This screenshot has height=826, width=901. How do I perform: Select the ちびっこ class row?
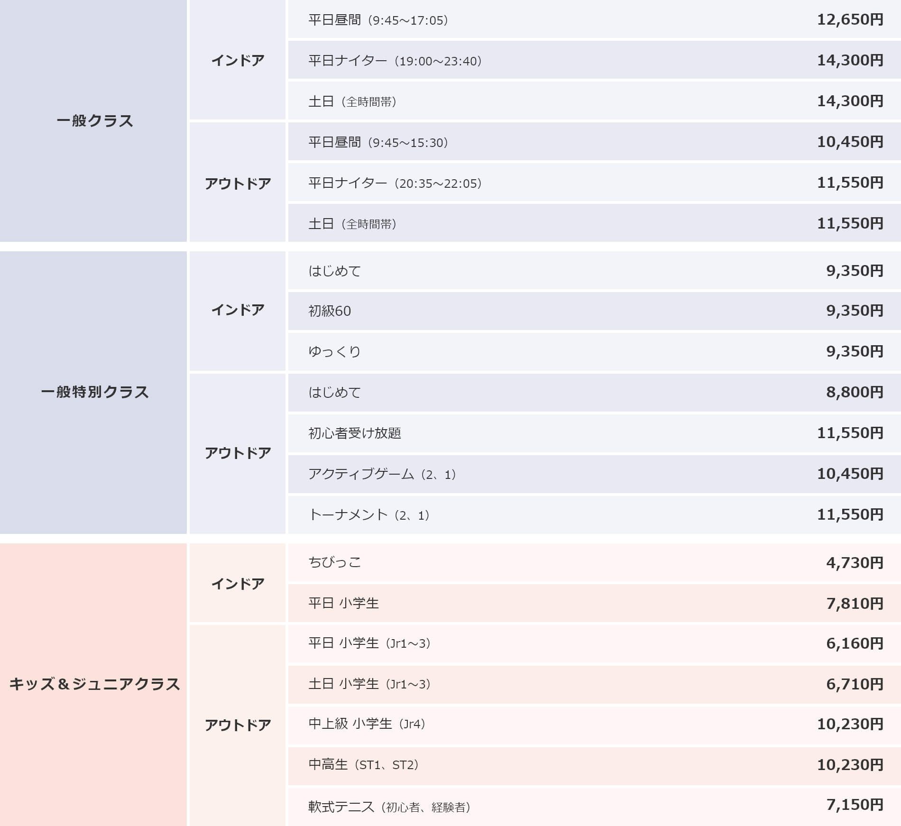334,562
